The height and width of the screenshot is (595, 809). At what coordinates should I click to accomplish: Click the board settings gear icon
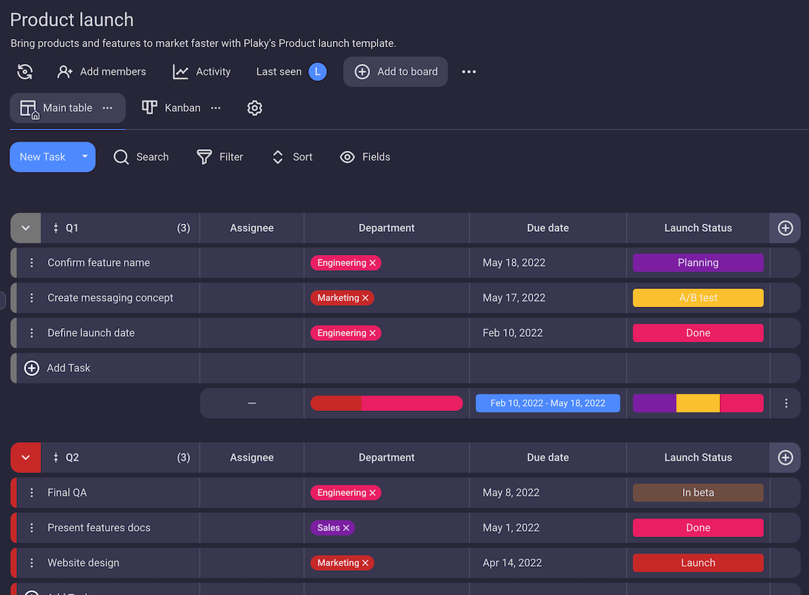pyautogui.click(x=254, y=108)
